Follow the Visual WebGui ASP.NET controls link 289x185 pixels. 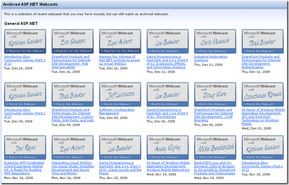120,60
